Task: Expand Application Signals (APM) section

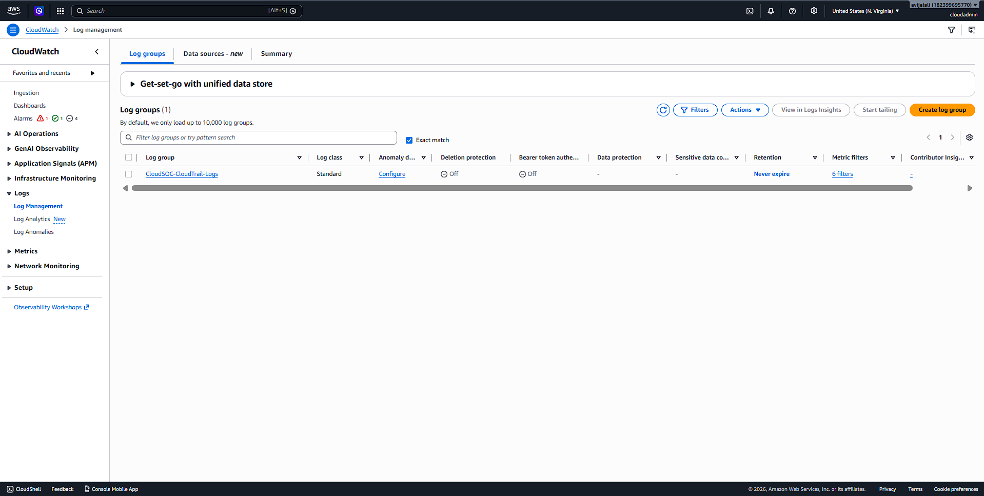Action: 9,164
